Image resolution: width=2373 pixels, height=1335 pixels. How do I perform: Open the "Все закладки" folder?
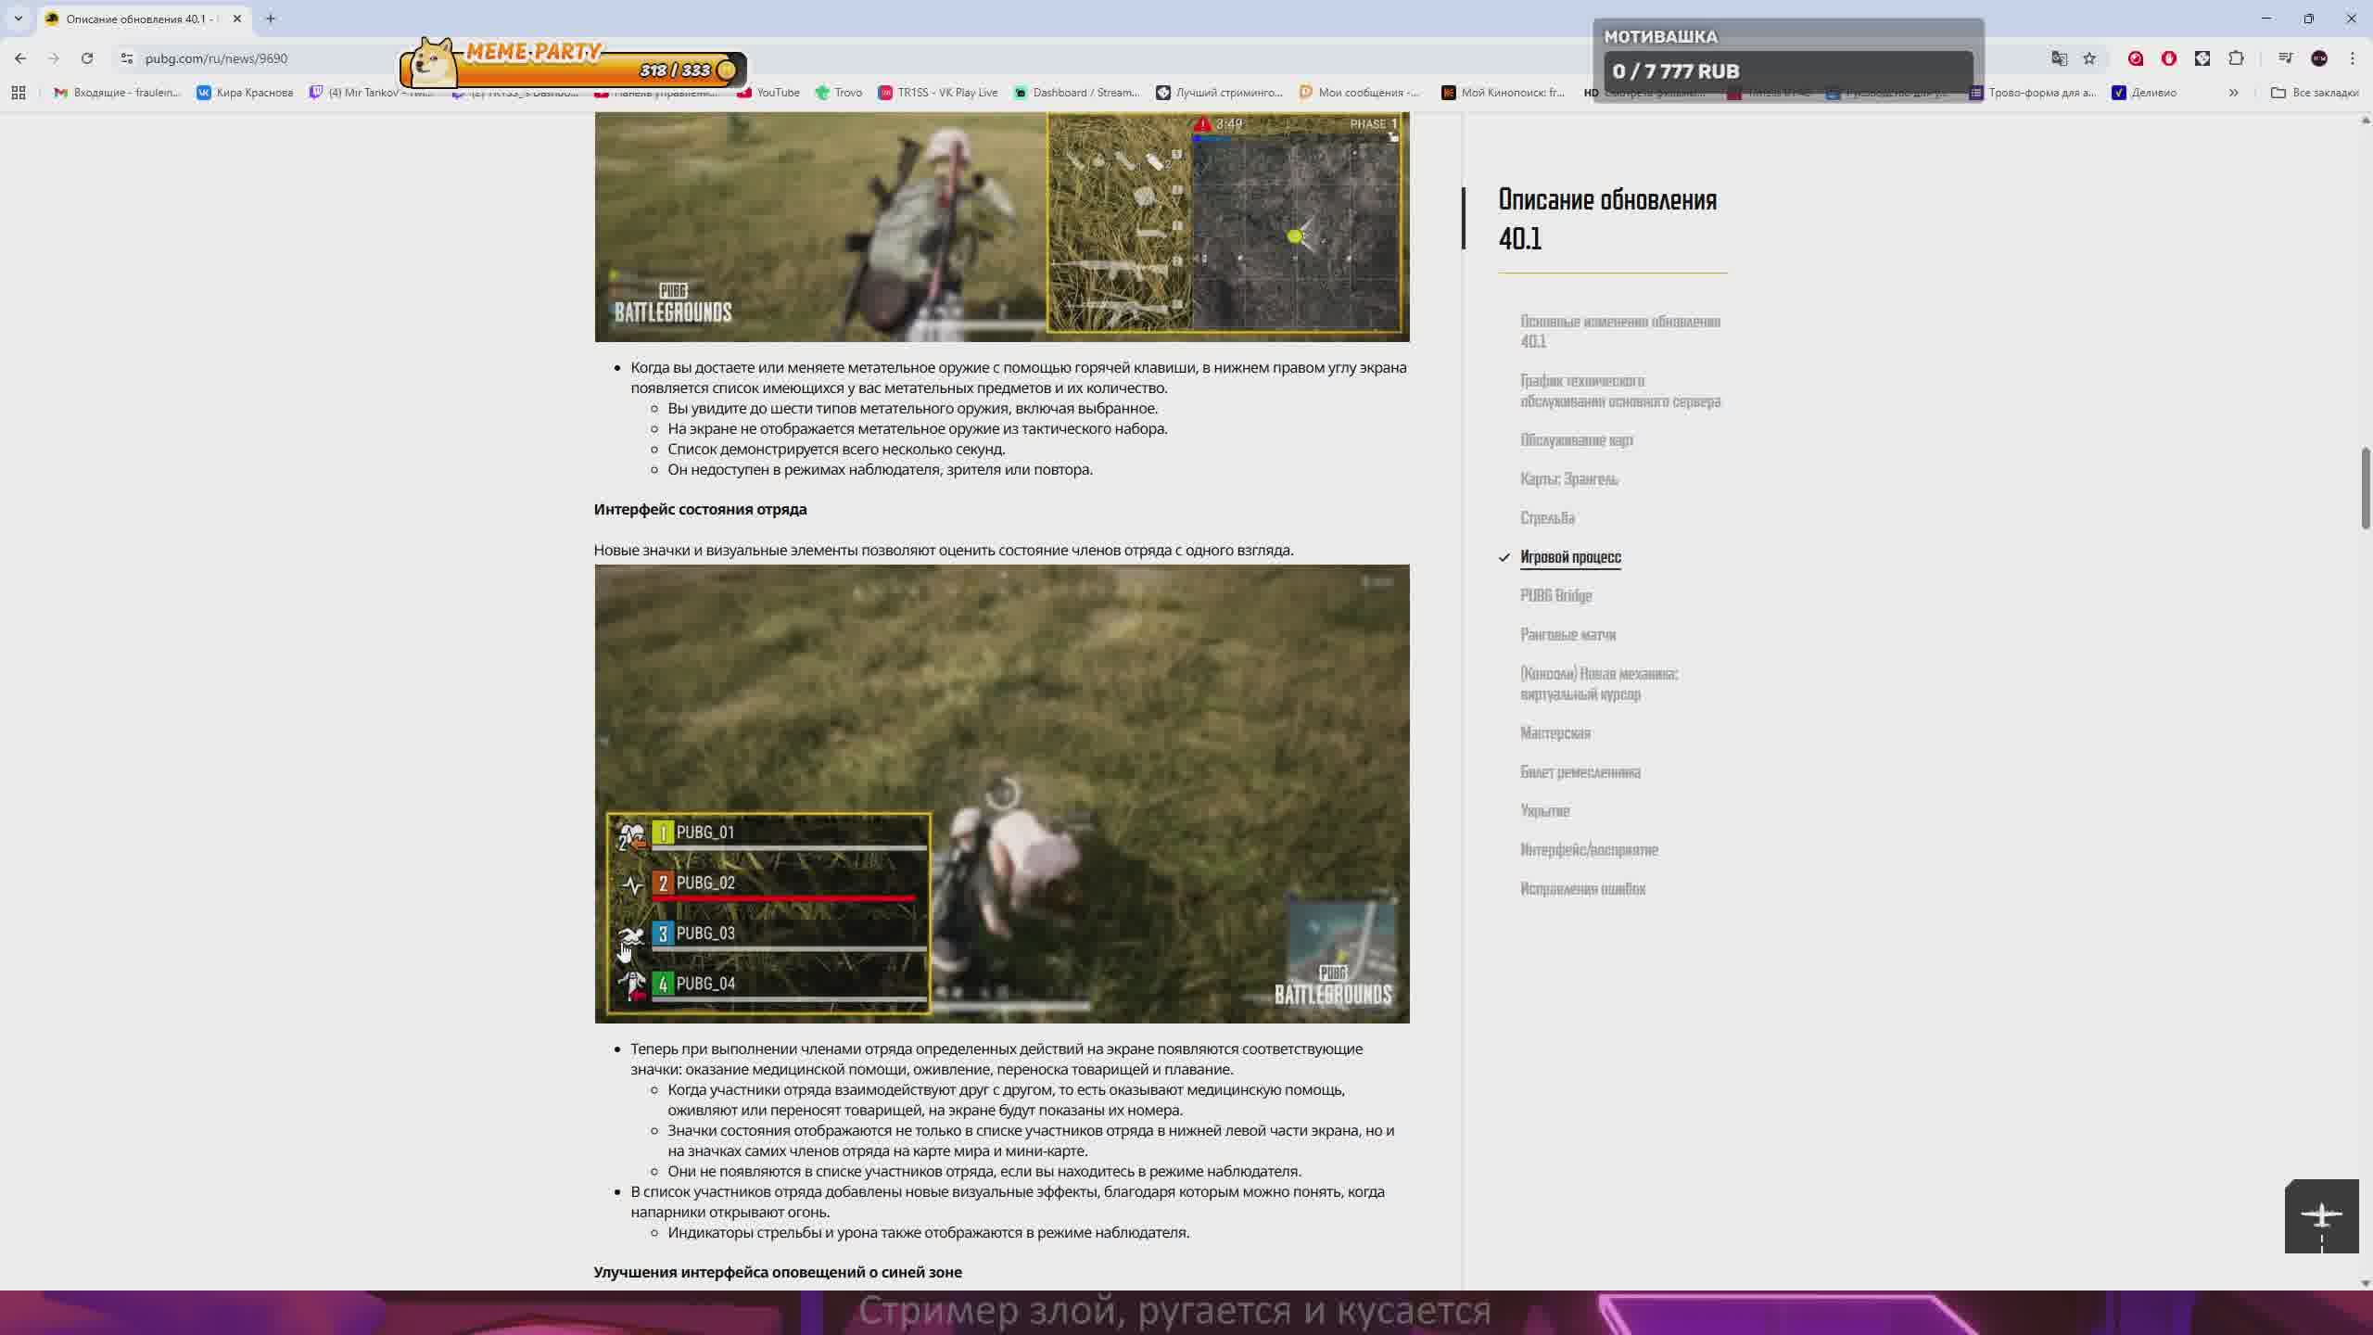tap(2315, 93)
